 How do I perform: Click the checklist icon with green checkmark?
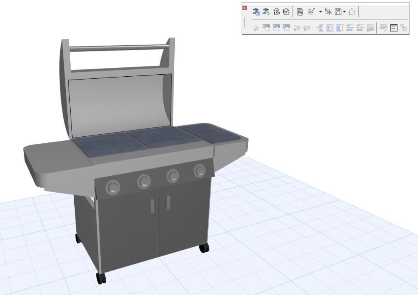[x=383, y=28]
